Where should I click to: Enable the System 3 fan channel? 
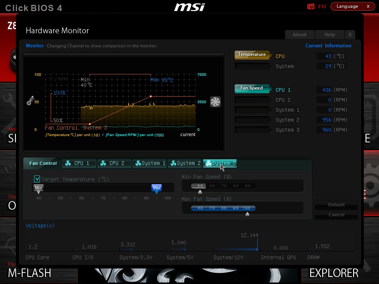(252, 130)
